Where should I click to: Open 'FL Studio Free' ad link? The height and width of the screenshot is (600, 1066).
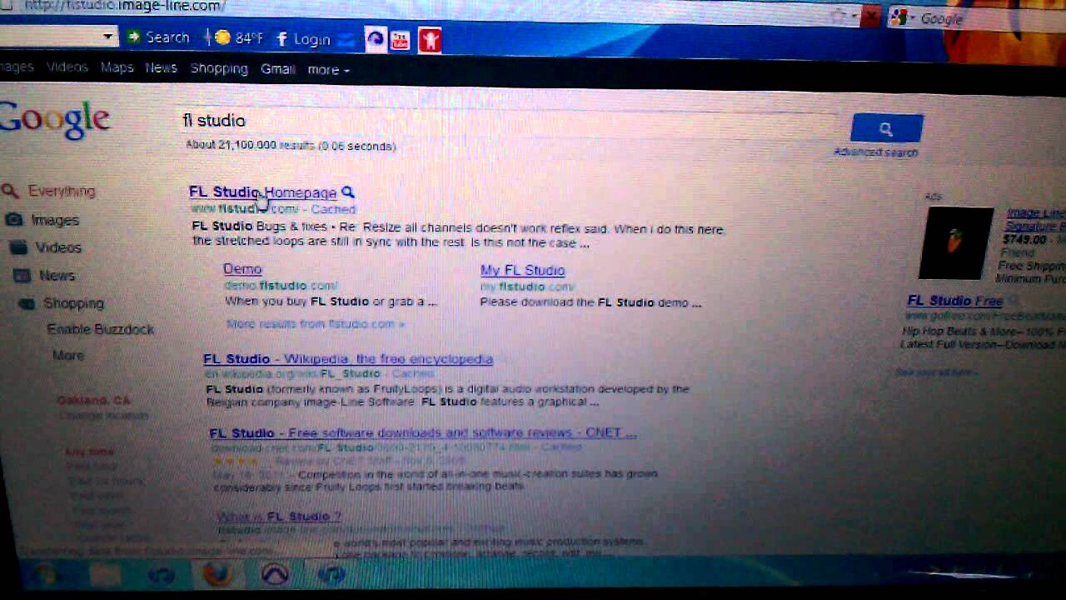click(x=954, y=301)
